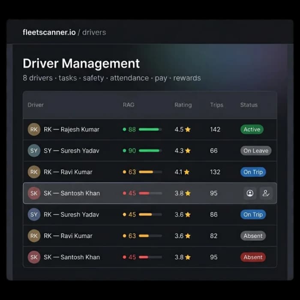
Task: Click the drivers breadcrumb segment
Action: pos(94,32)
